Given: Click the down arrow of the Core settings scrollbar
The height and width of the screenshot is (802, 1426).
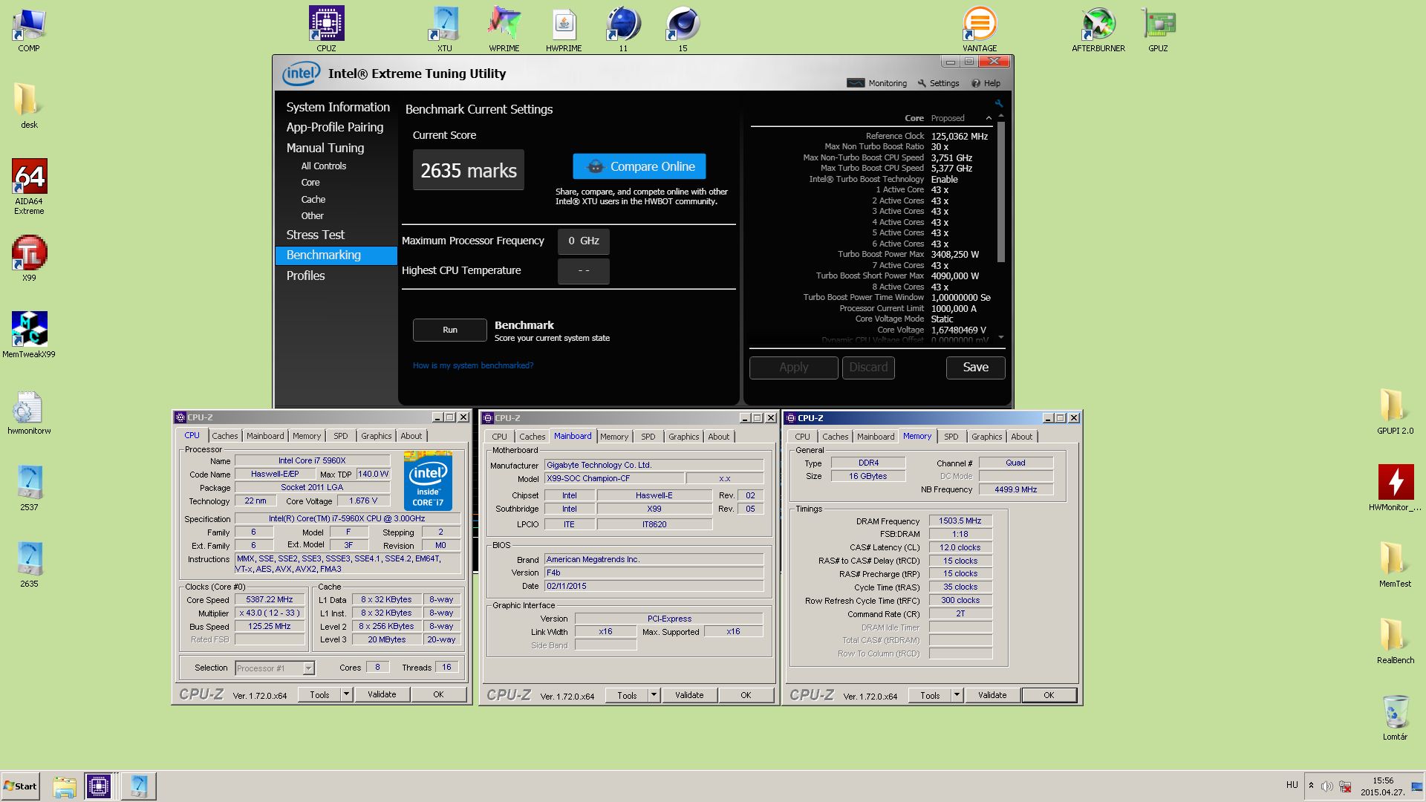Looking at the screenshot, I should pos(1001,337).
